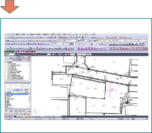Click the blue info circle icon beside red message
This screenshot has width=152, height=133.
pos(16,51)
